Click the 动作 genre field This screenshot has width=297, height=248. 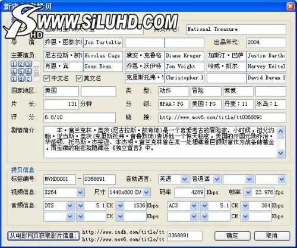[173, 91]
